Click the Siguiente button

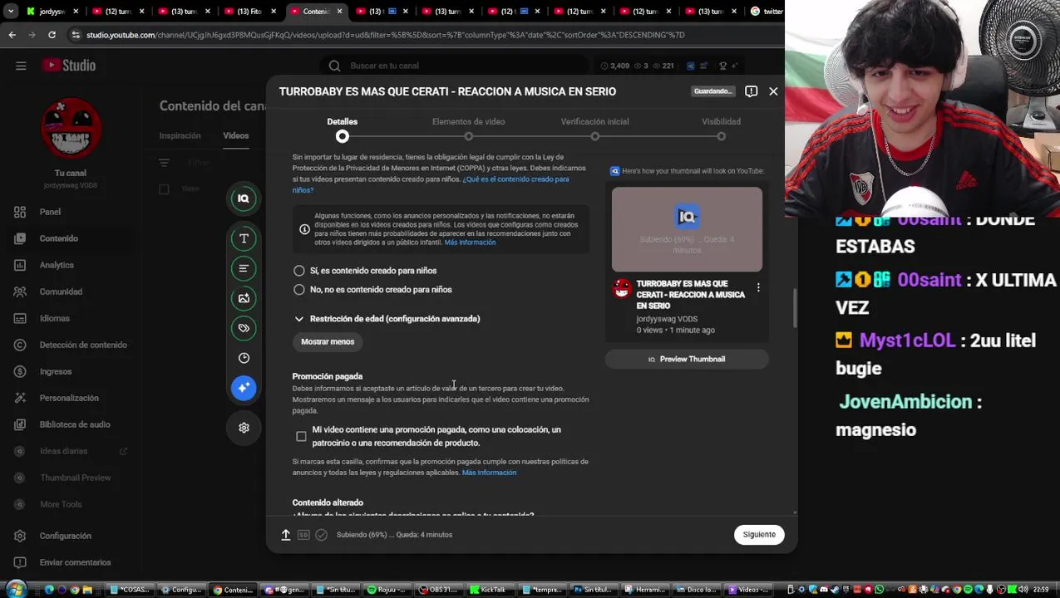point(759,535)
